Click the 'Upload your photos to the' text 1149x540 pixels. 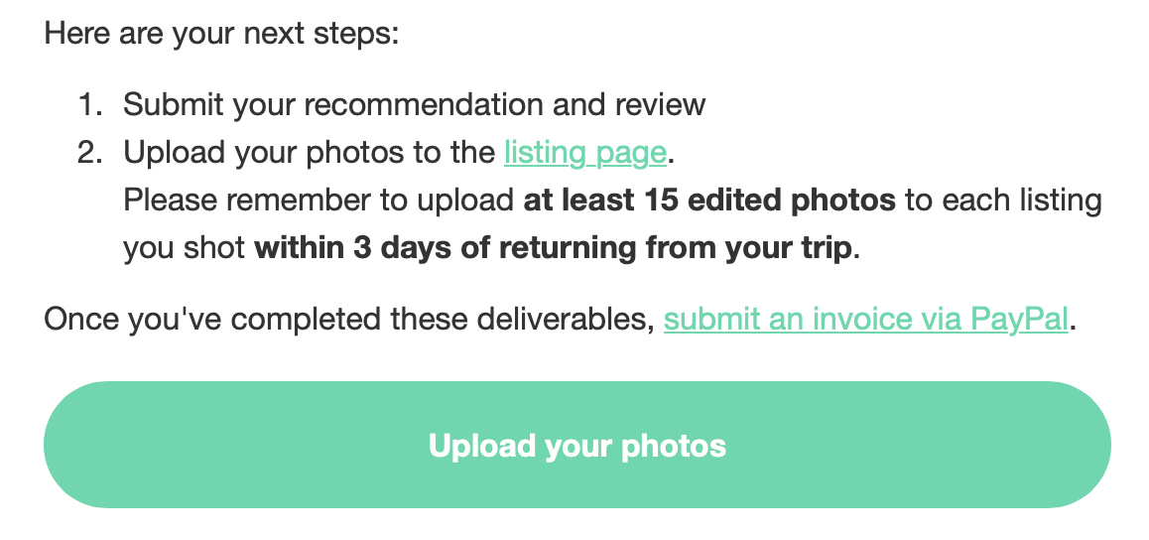[310, 153]
